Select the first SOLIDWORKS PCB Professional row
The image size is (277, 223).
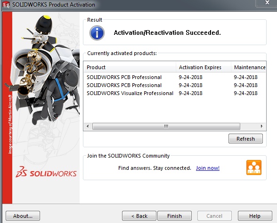(174, 77)
